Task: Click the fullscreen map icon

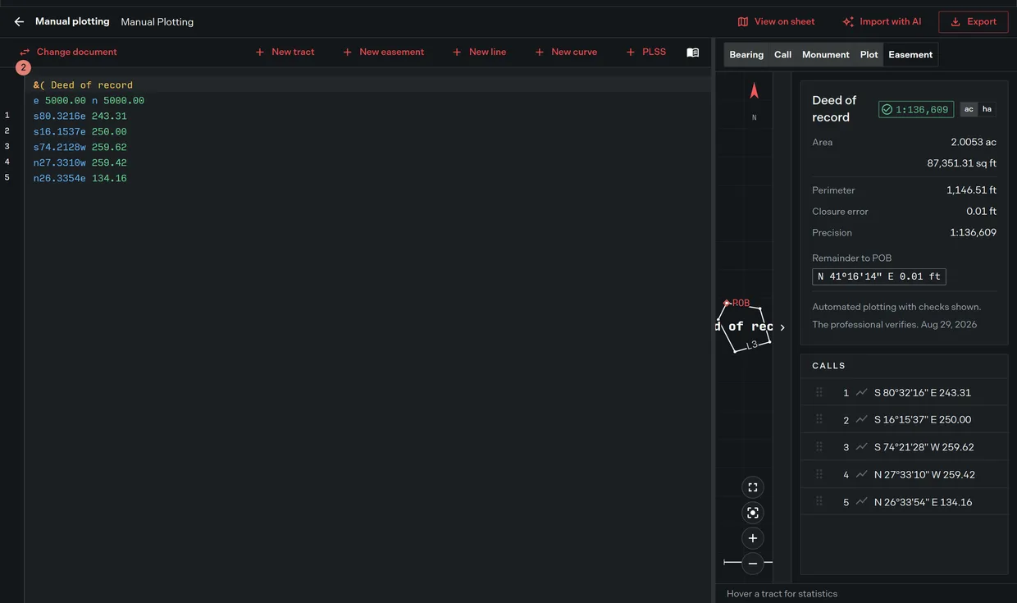Action: (x=753, y=487)
